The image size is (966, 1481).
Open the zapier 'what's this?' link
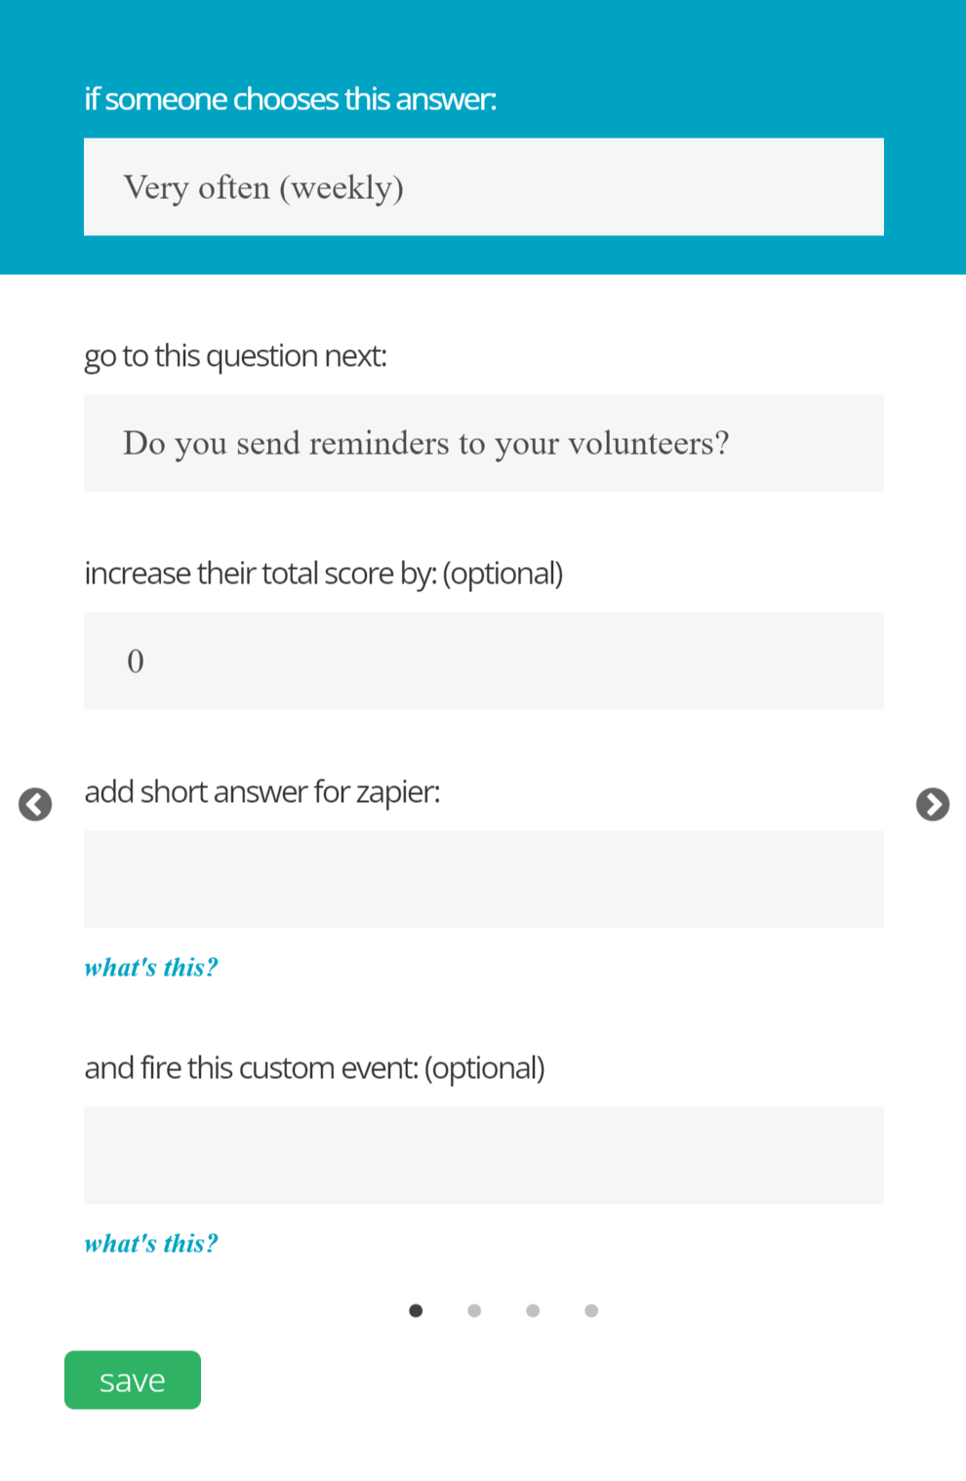[150, 967]
